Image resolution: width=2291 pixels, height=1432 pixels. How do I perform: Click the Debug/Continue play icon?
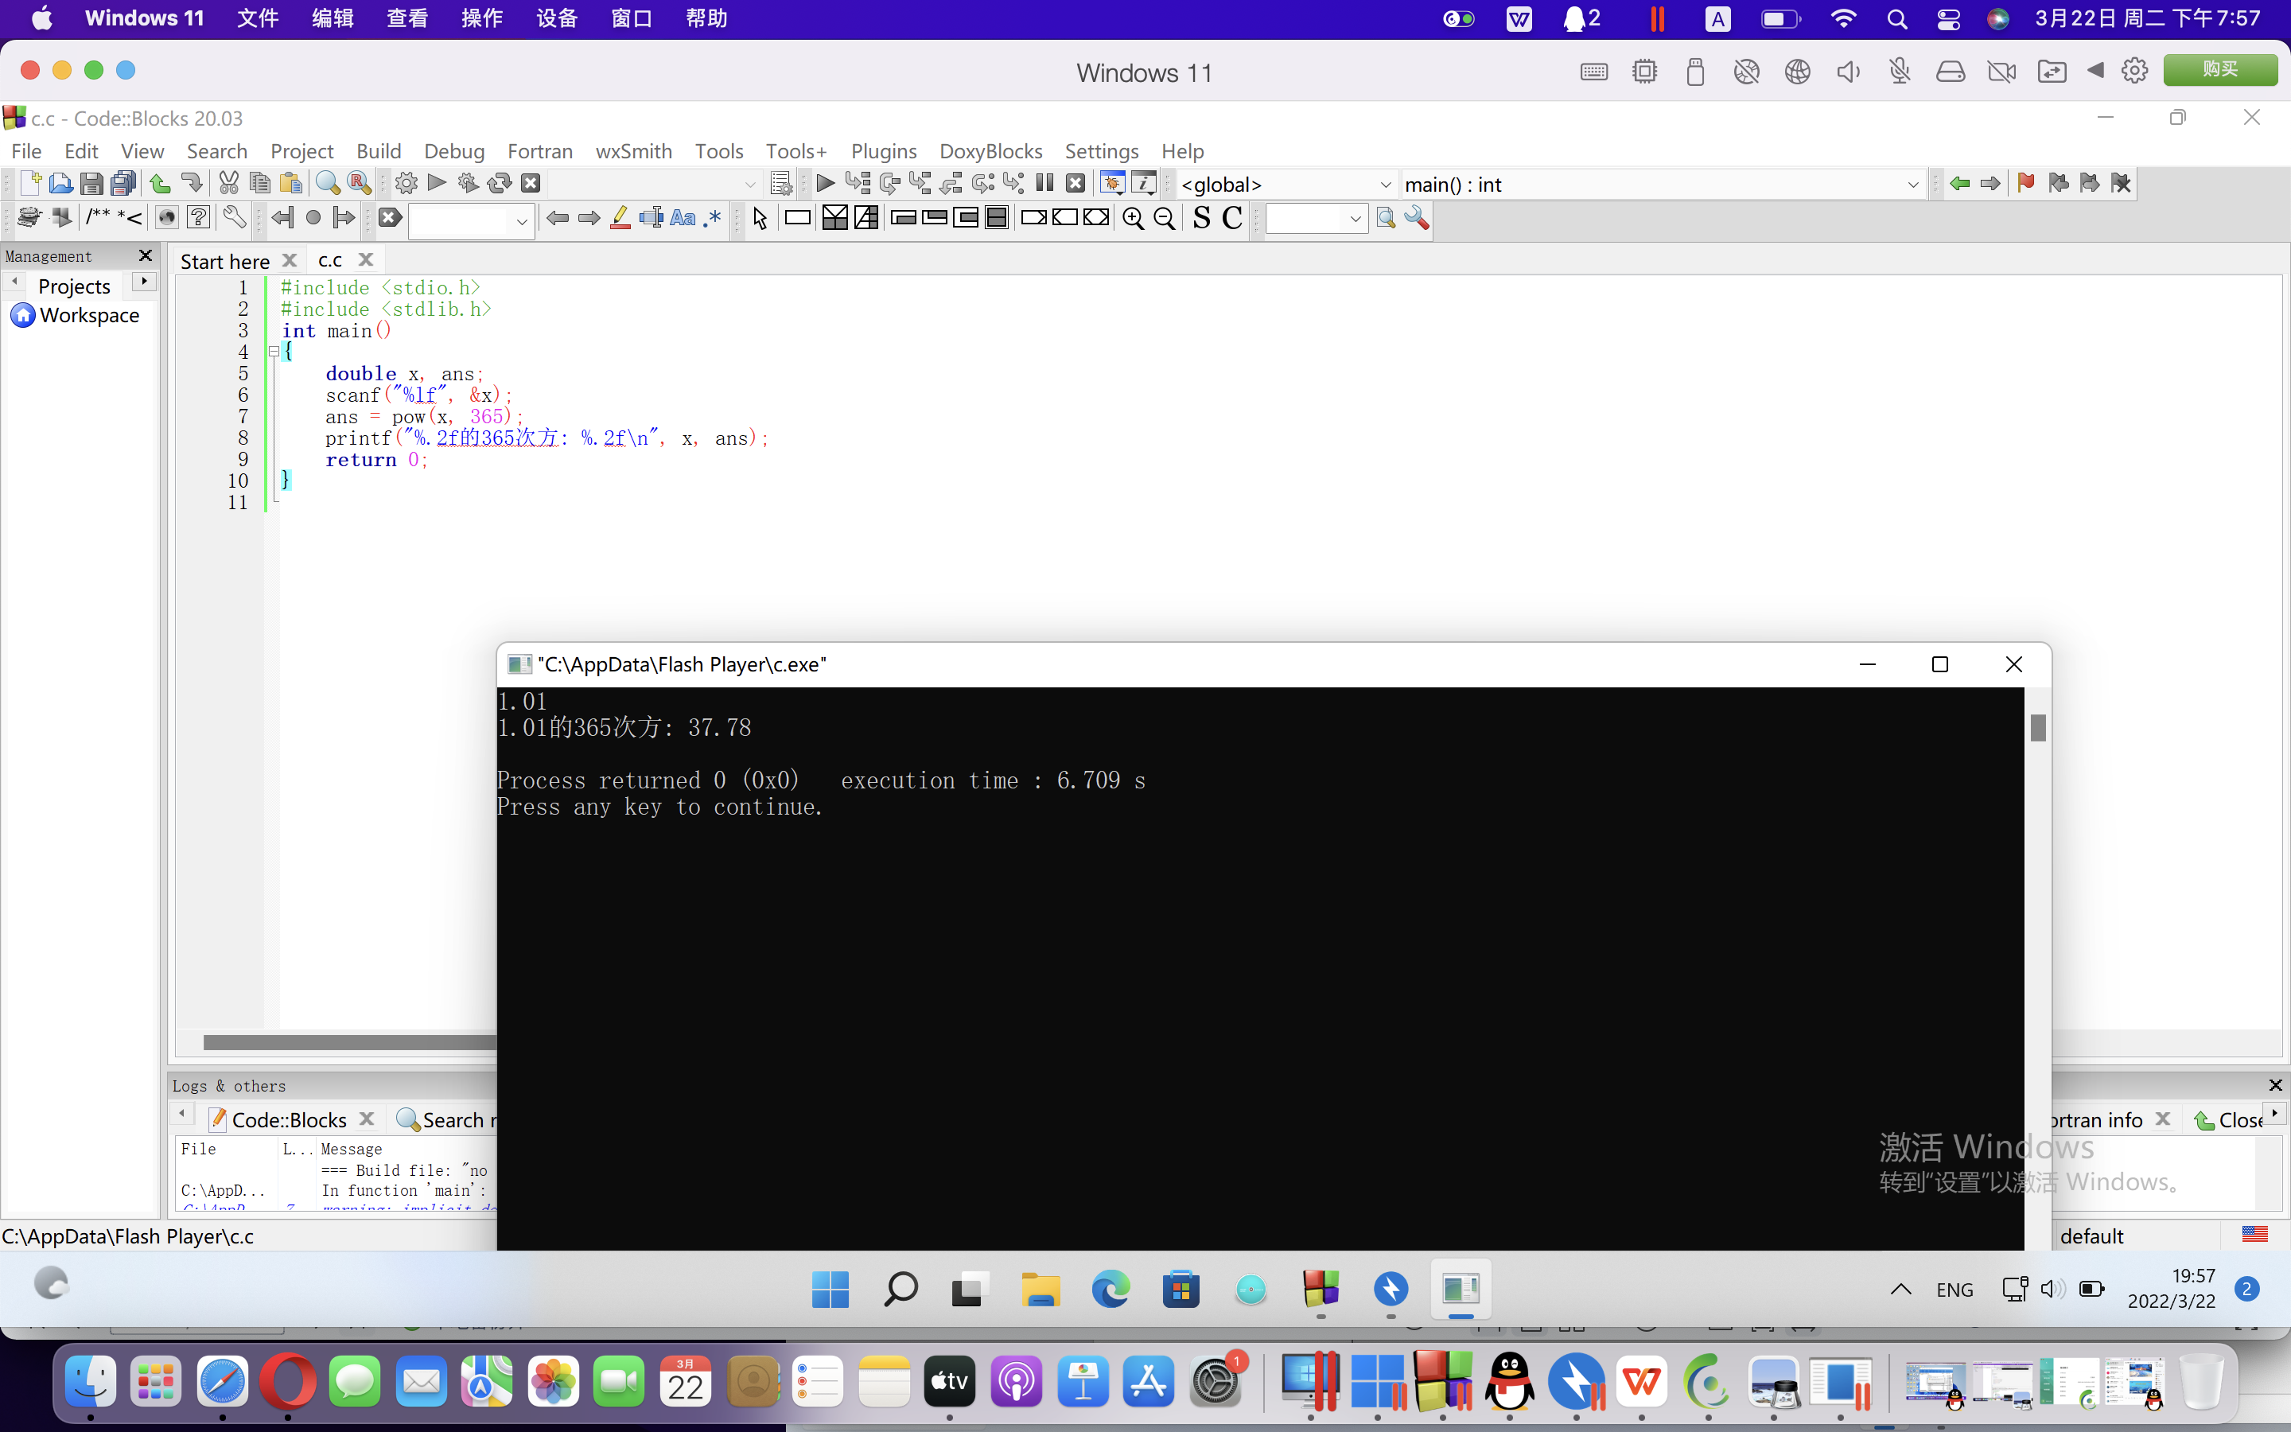825,183
